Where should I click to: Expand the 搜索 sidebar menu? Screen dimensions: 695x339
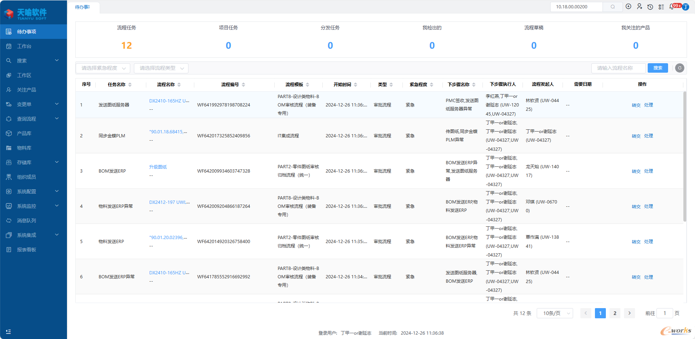[x=33, y=61]
